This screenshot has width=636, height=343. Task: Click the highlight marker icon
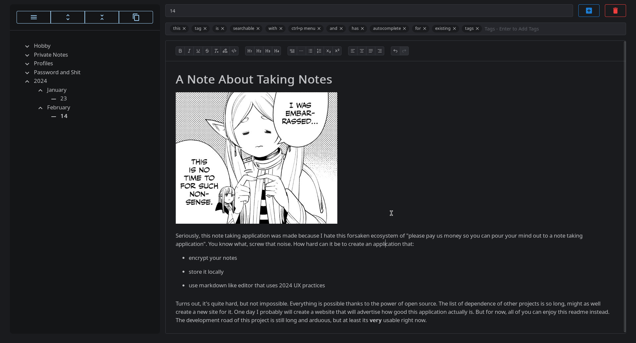coord(225,51)
